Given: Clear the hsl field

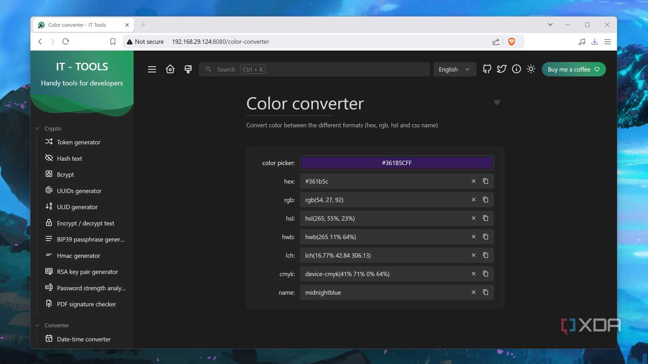Looking at the screenshot, I should coord(473,218).
